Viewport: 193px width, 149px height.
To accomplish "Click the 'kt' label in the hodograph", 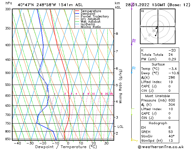I will coord(143,11).
